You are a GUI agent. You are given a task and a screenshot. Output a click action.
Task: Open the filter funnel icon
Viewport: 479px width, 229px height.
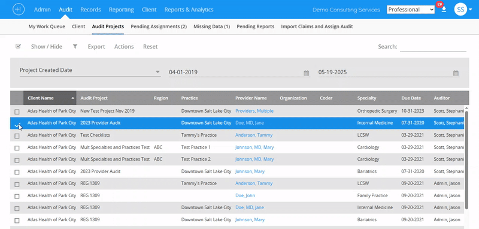coord(75,47)
